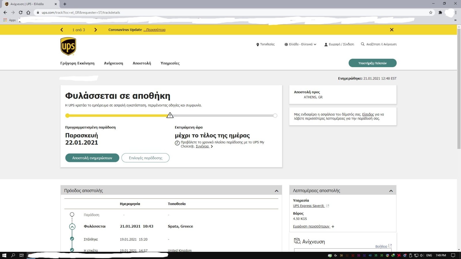461x259 pixels.
Task: Click browser Back arrow
Action: (5, 12)
